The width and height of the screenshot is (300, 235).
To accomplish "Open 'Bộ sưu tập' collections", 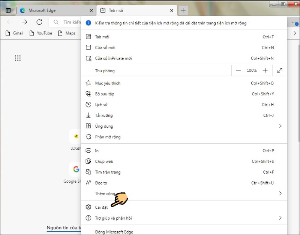I will pos(184,94).
